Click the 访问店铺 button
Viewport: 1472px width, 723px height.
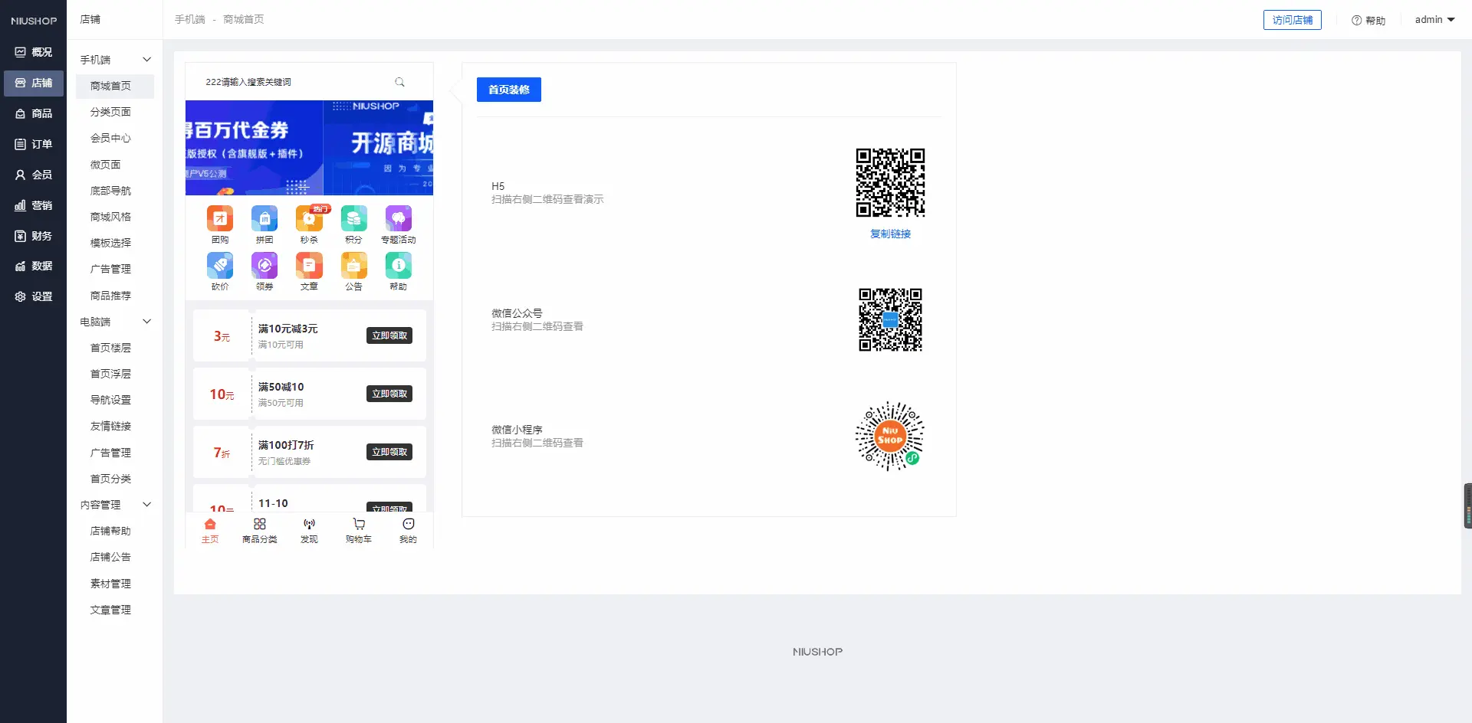pyautogui.click(x=1292, y=20)
